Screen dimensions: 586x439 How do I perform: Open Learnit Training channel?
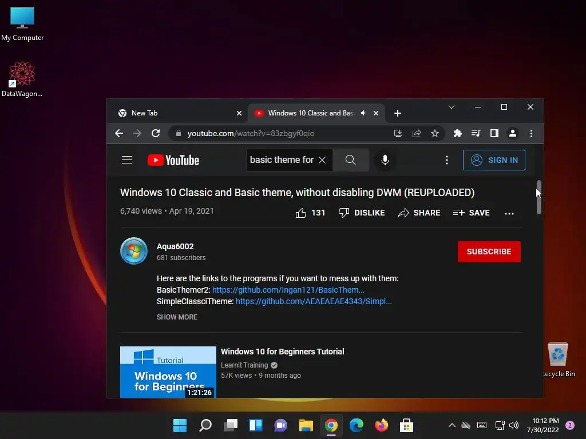click(244, 365)
